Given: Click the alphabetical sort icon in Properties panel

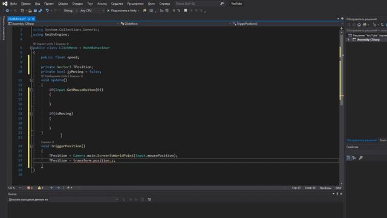Looking at the screenshot, I should click(x=354, y=157).
